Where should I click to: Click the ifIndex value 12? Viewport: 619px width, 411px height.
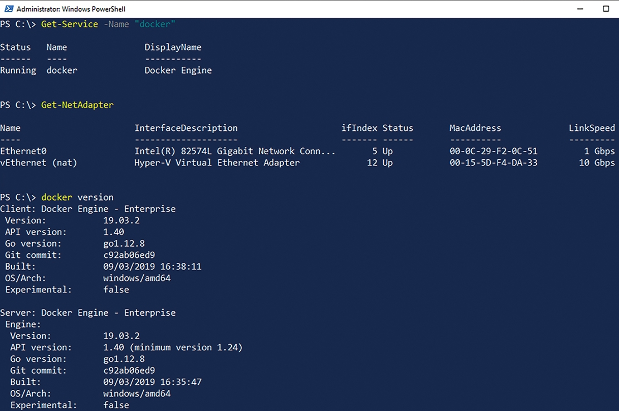(x=372, y=163)
